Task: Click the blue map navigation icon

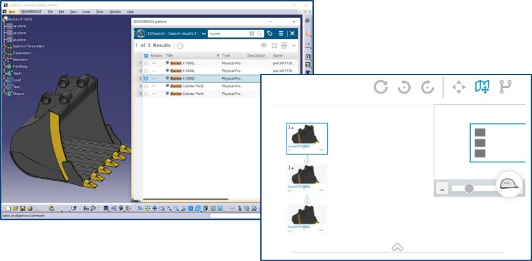Action: pyautogui.click(x=482, y=87)
